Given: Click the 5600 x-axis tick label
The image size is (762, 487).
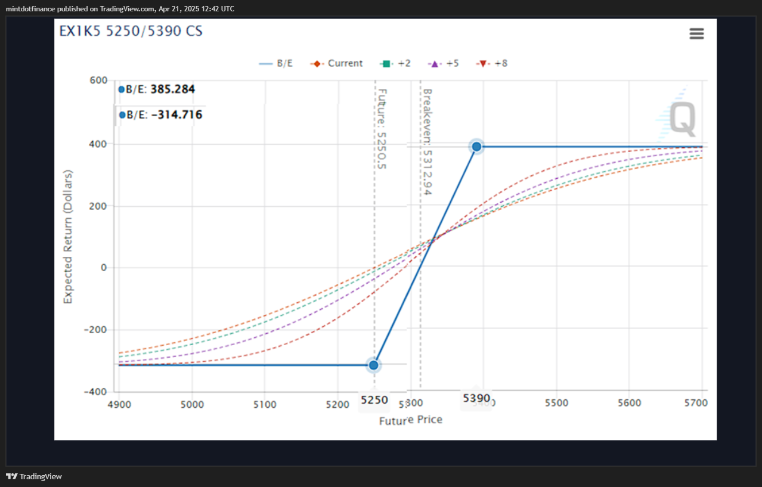Looking at the screenshot, I should pyautogui.click(x=629, y=403).
